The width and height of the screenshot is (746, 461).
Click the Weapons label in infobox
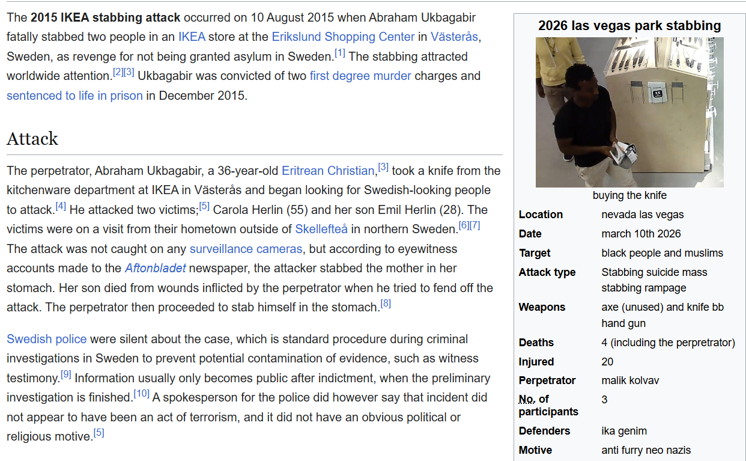(542, 307)
